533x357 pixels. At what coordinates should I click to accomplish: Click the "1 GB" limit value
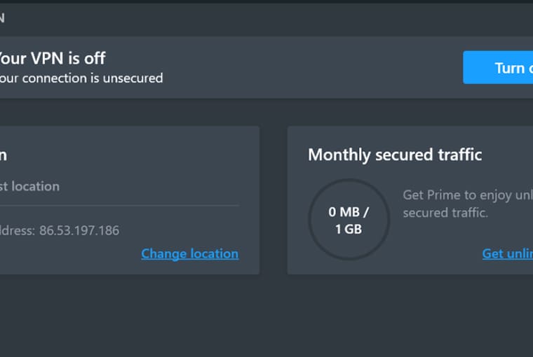tap(349, 230)
